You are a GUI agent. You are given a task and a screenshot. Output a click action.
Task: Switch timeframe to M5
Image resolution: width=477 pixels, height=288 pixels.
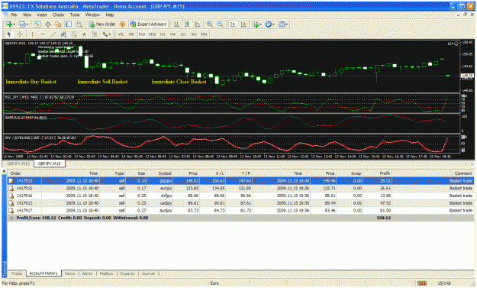coord(131,34)
